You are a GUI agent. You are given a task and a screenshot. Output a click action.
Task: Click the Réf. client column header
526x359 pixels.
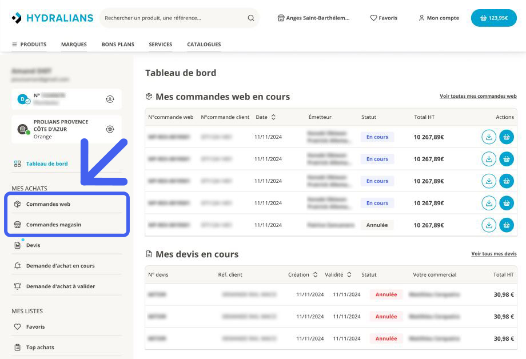(x=230, y=274)
